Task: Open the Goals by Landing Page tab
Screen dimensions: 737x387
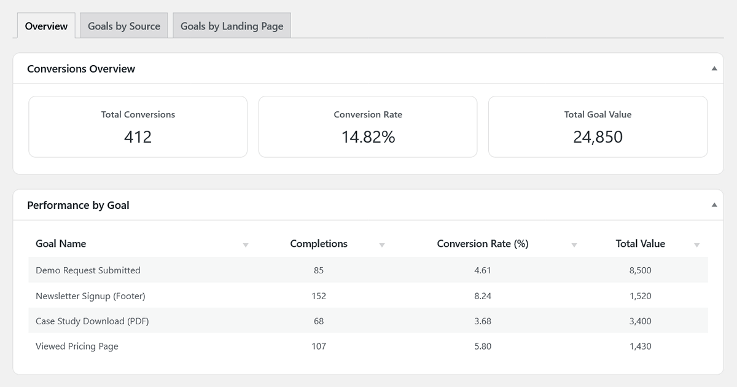Action: point(232,26)
